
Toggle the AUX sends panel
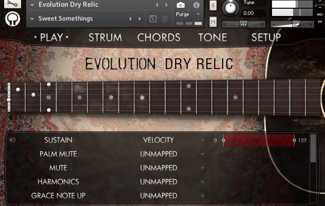[x=320, y=14]
